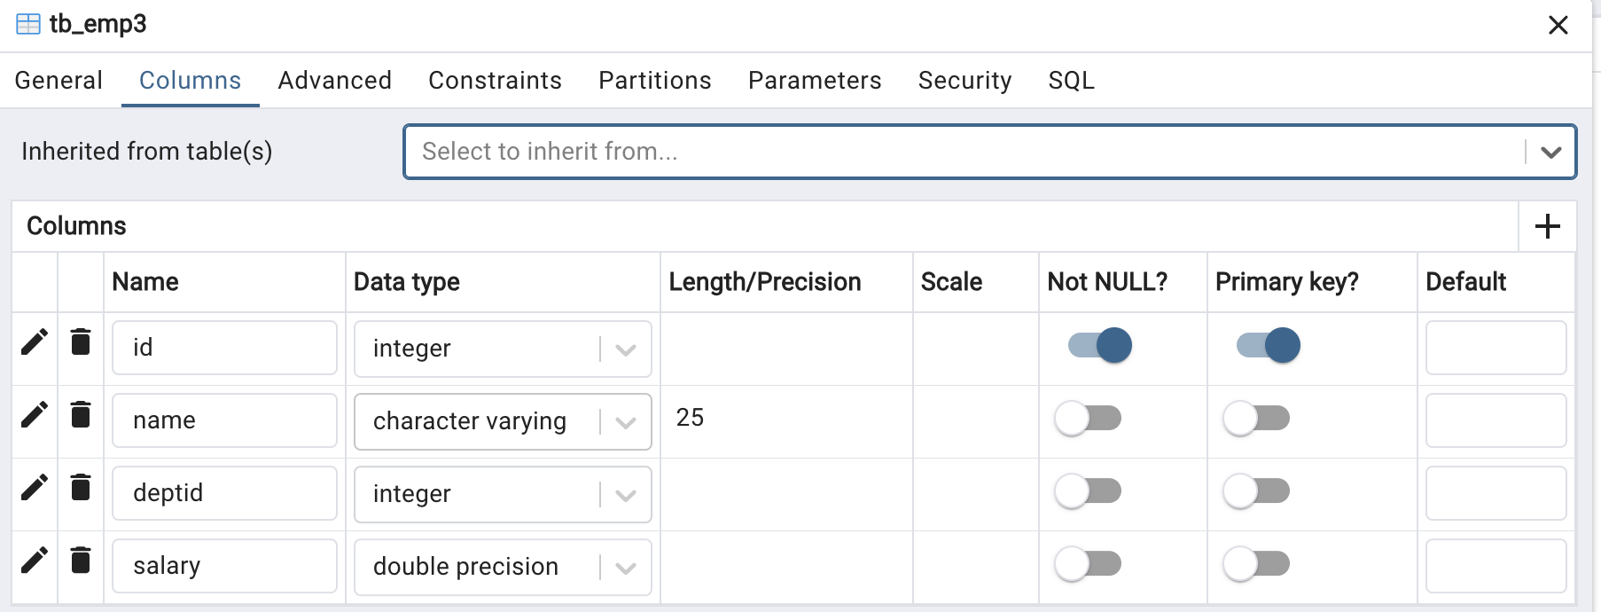Edit the deptid column row
The height and width of the screenshot is (612, 1601).
[x=35, y=487]
